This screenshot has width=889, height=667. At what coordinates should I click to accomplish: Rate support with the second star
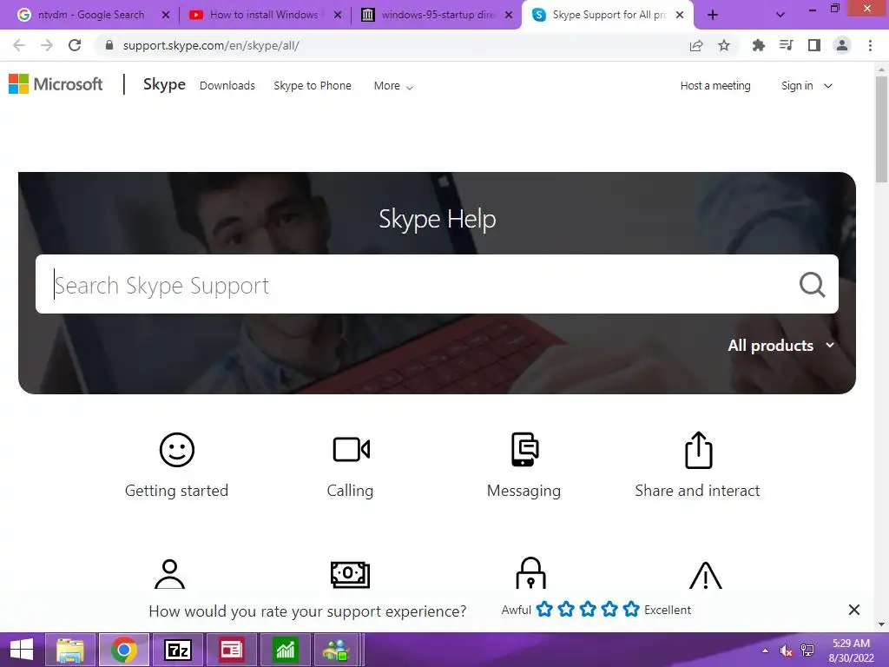566,609
